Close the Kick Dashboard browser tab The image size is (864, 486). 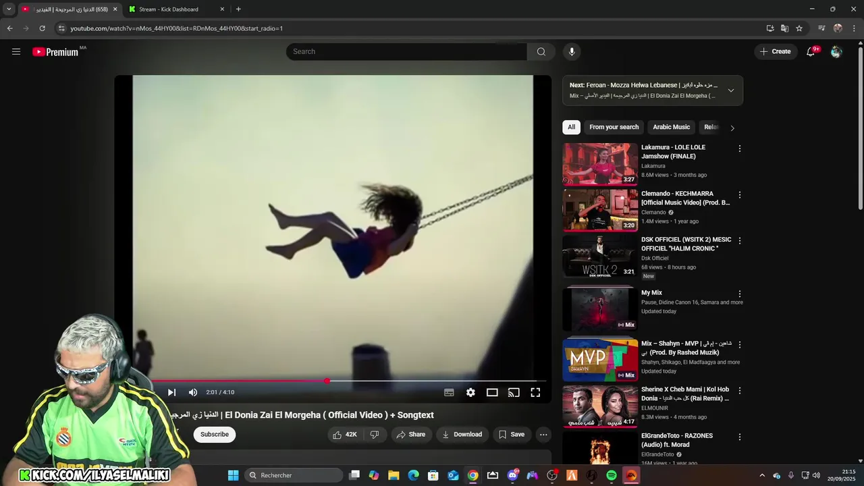(222, 9)
